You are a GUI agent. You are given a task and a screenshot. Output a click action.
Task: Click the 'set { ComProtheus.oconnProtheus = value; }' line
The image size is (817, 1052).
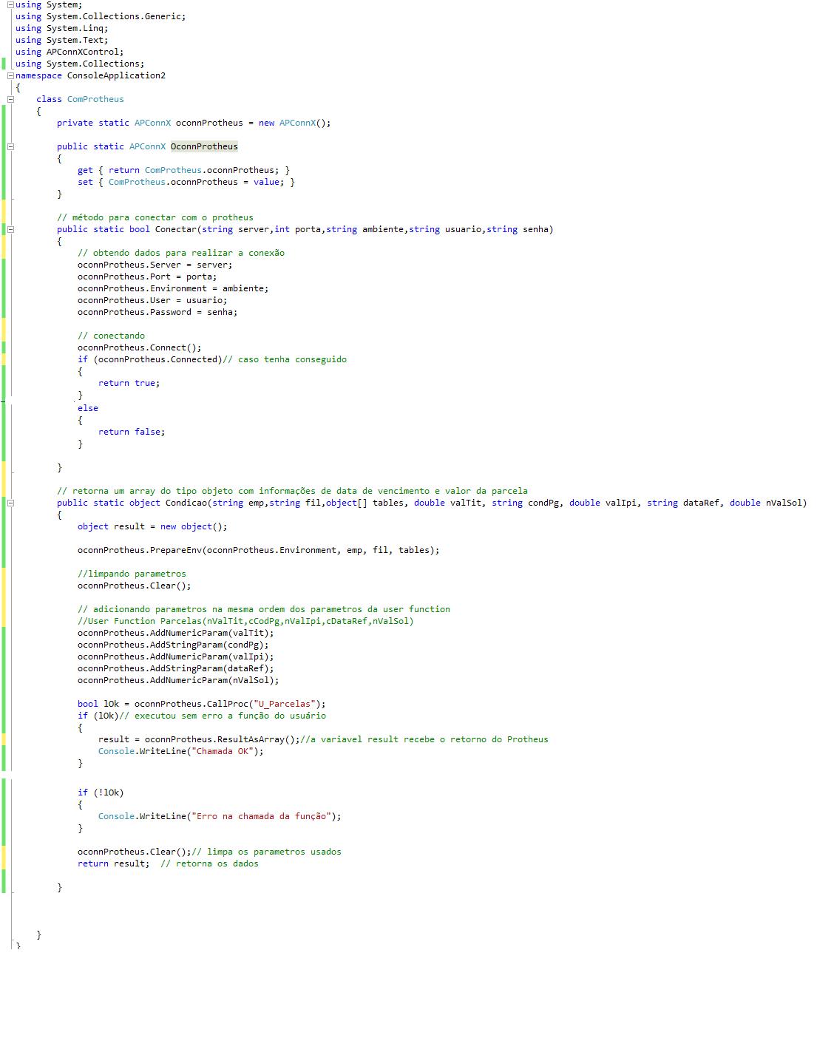coord(186,182)
